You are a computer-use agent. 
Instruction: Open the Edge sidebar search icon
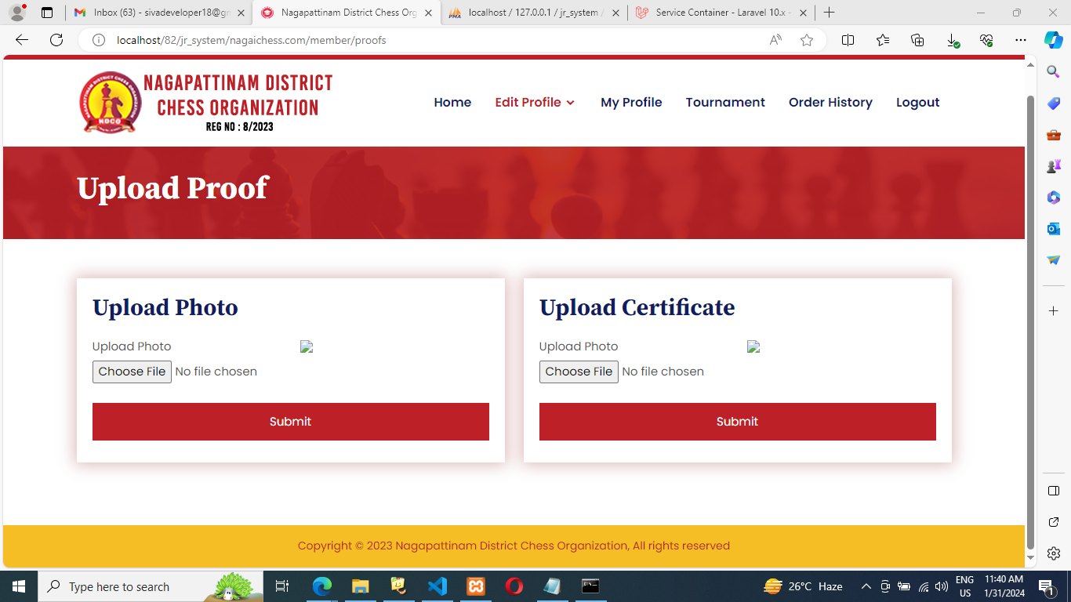[x=1053, y=72]
